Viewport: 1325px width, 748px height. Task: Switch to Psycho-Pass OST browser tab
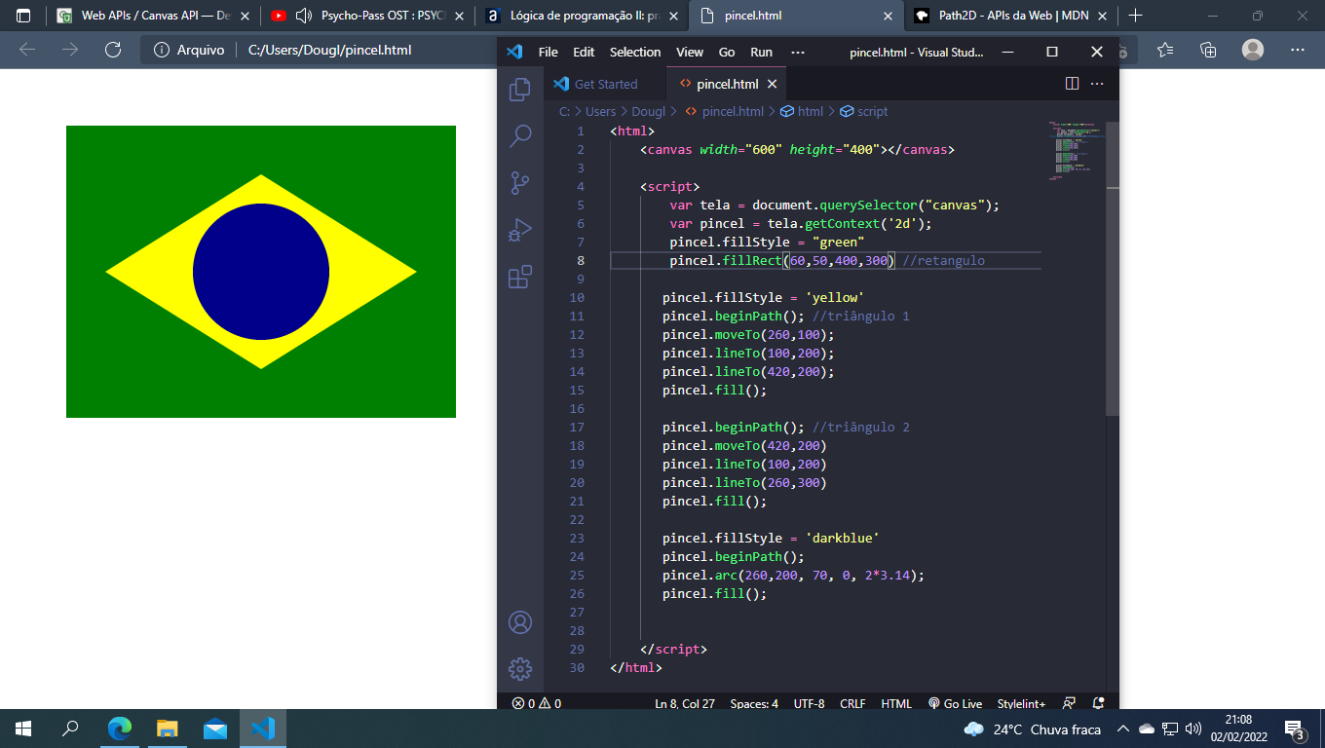(367, 16)
